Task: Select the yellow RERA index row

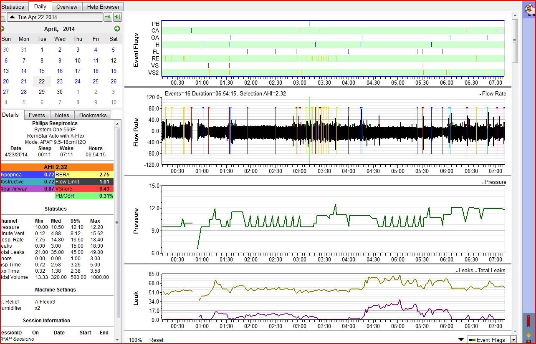Action: 84,175
